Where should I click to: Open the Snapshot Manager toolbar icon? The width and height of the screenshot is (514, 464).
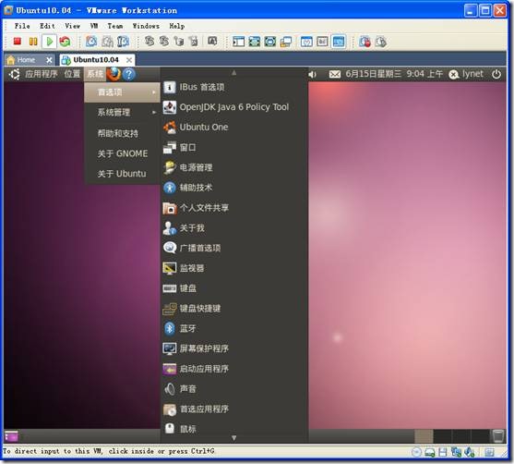[x=123, y=42]
